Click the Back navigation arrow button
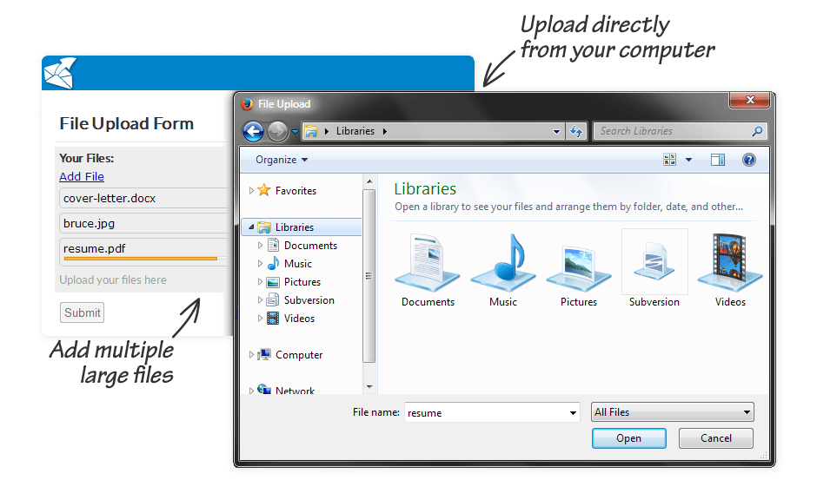This screenshot has width=817, height=480. (x=253, y=132)
